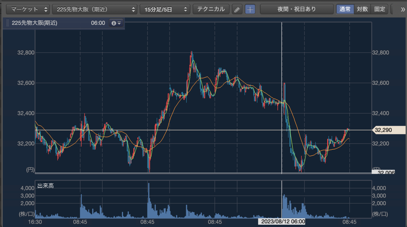Select the 通常 scale mode

pos(345,9)
